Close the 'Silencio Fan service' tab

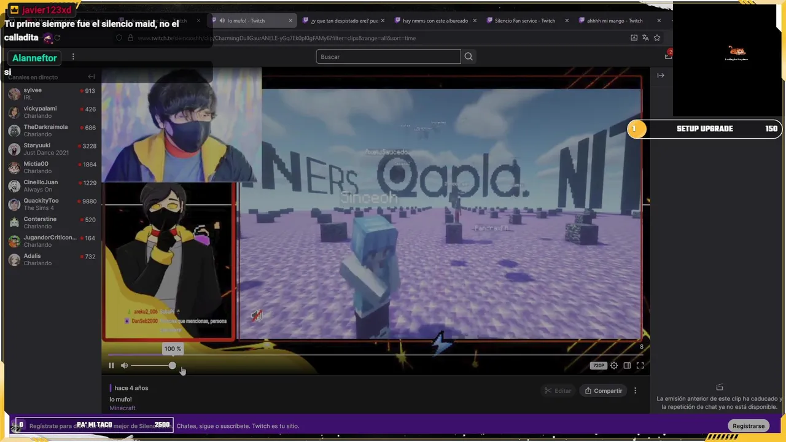click(567, 21)
